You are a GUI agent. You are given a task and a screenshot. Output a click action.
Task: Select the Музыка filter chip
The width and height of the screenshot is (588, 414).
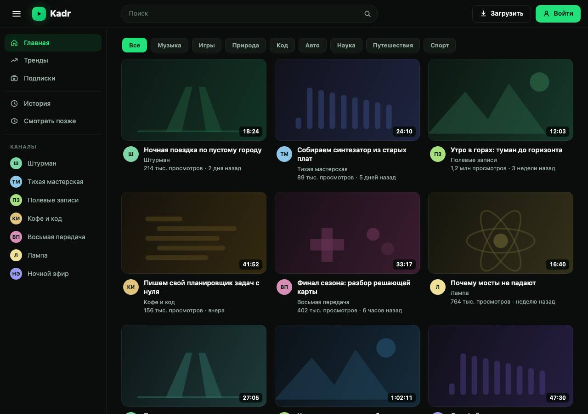click(x=170, y=45)
